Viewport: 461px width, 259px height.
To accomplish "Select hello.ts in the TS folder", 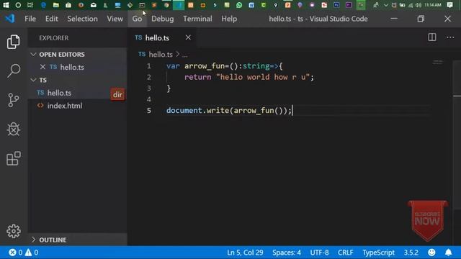I will tap(59, 93).
